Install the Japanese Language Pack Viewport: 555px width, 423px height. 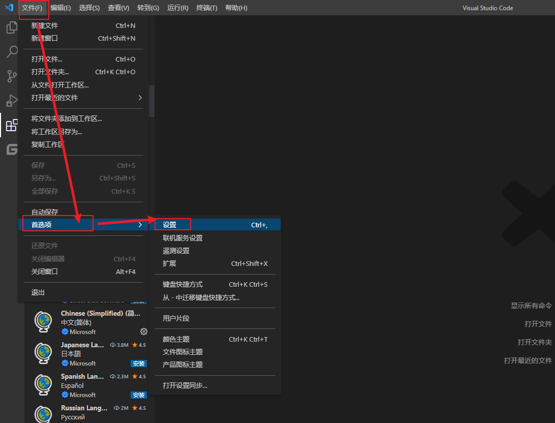138,364
